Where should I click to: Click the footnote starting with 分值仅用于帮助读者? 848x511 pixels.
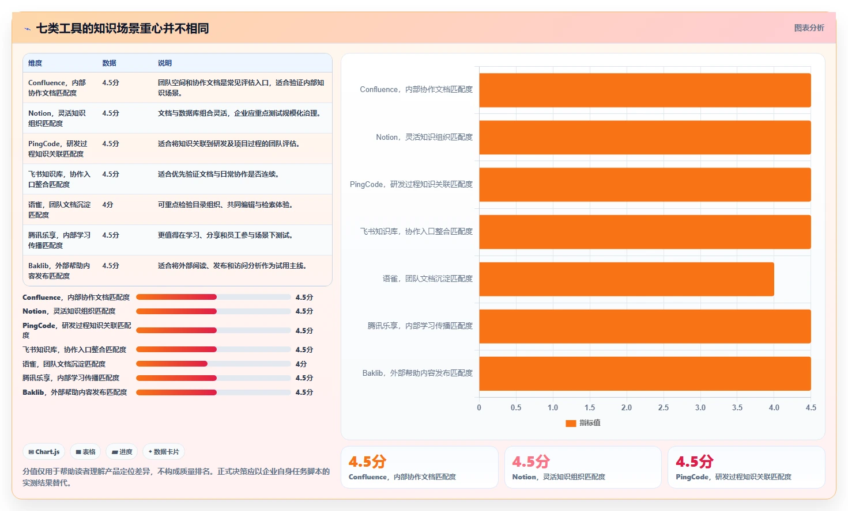(176, 477)
